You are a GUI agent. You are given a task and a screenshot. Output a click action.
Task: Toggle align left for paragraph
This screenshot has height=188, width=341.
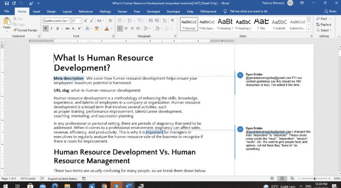120,28
